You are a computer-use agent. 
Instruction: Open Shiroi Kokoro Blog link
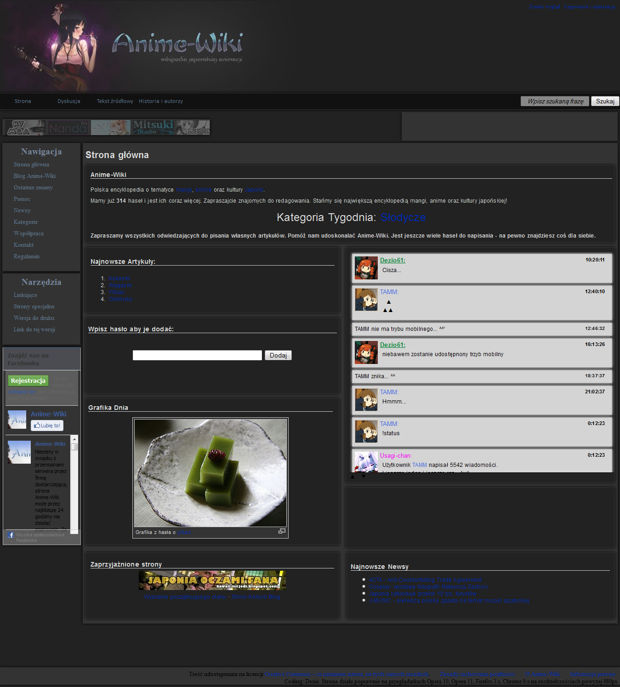tap(256, 597)
